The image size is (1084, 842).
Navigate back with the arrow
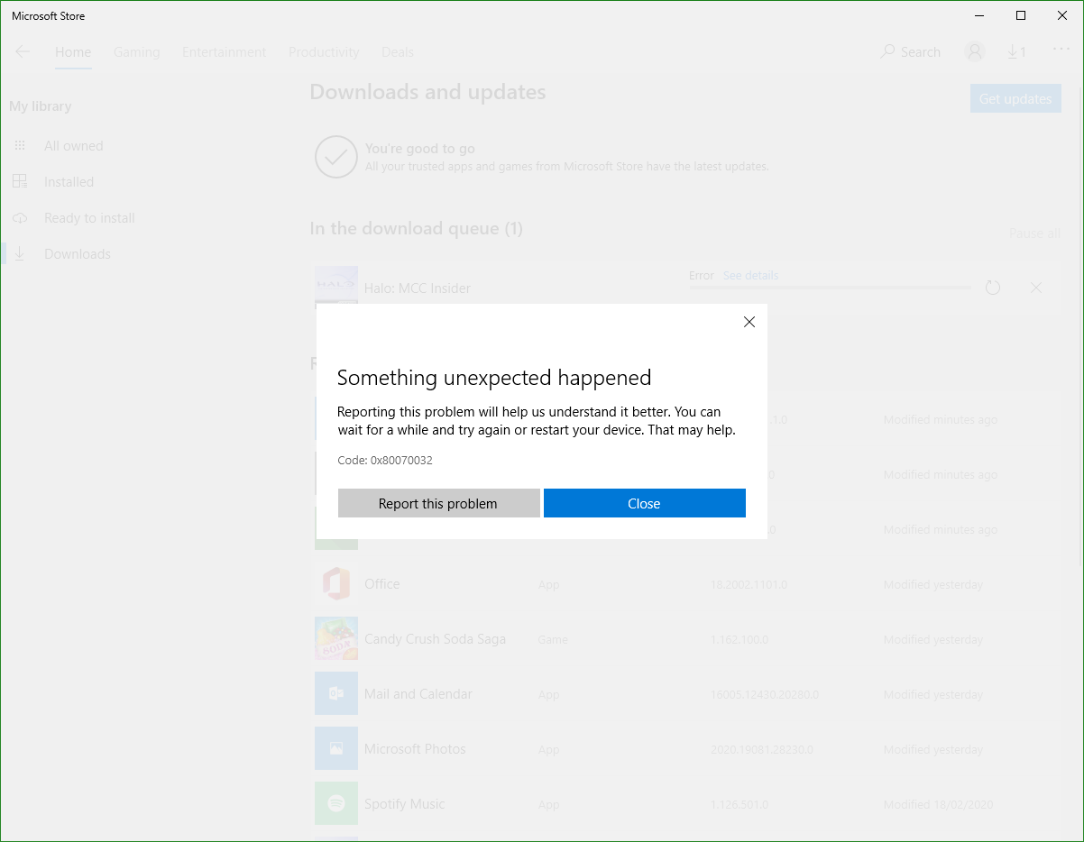point(23,51)
